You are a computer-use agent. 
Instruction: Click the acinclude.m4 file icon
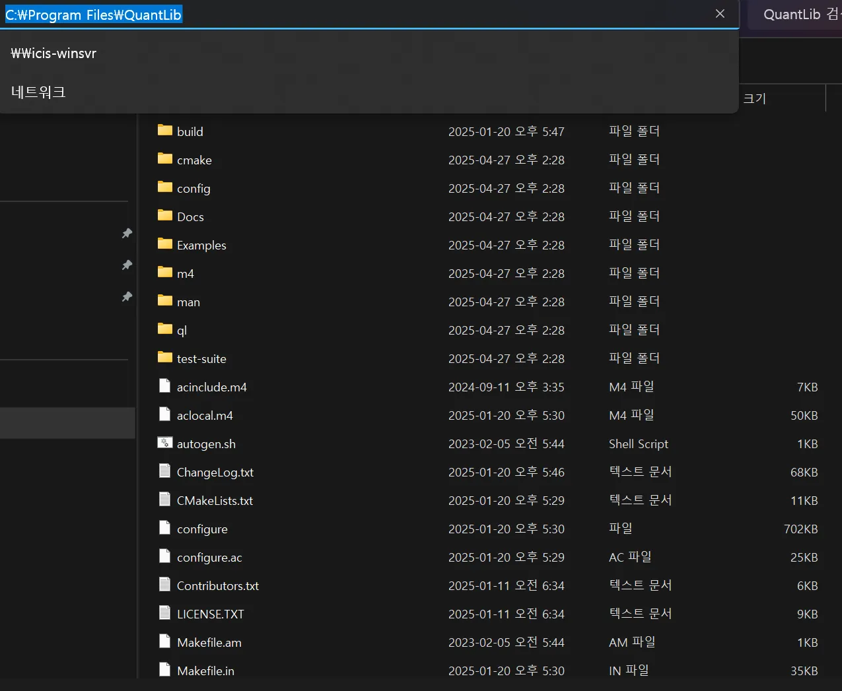click(x=165, y=386)
